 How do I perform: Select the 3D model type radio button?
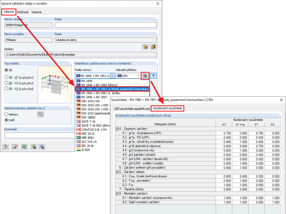tap(6, 70)
